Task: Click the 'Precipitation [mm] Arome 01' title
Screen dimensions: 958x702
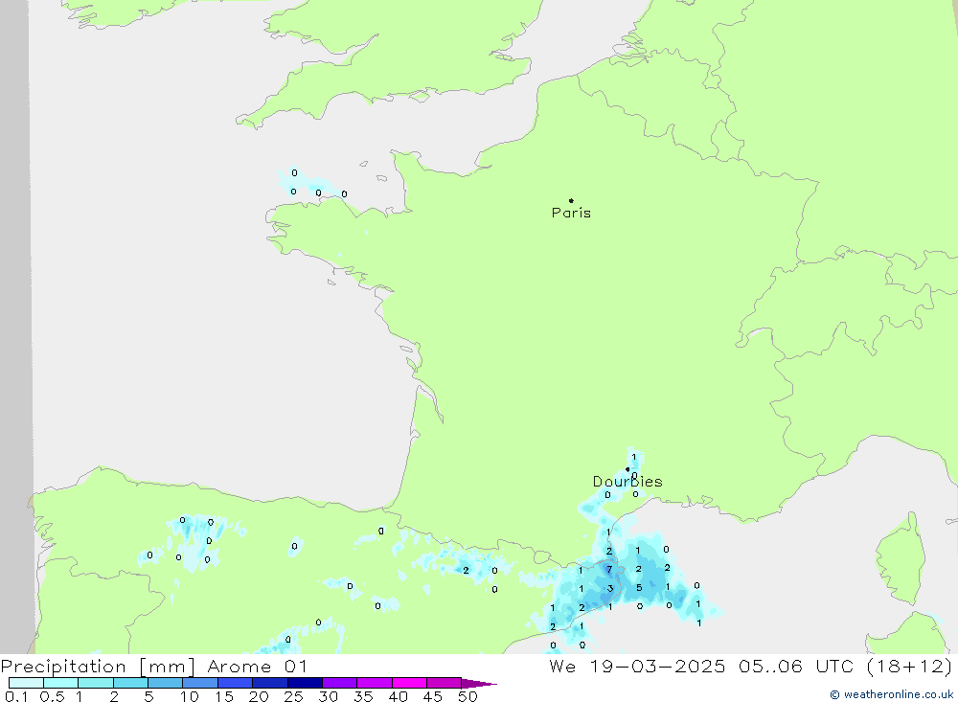Action: click(153, 667)
